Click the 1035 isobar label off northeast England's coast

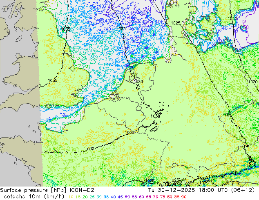66,29
